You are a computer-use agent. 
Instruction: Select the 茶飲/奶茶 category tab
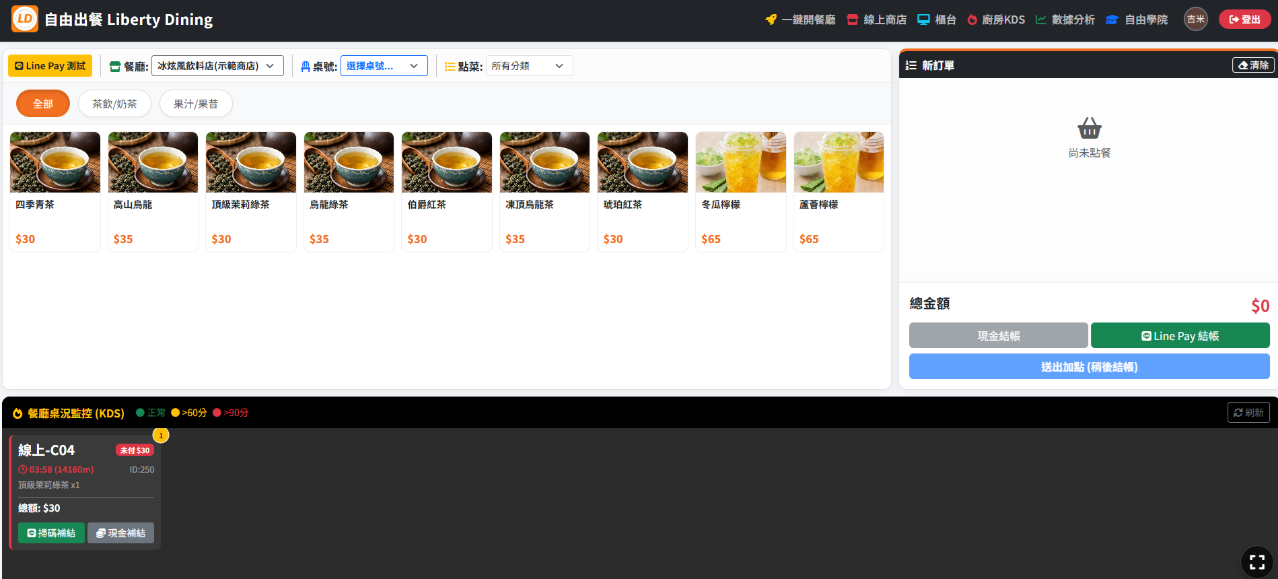coord(114,104)
